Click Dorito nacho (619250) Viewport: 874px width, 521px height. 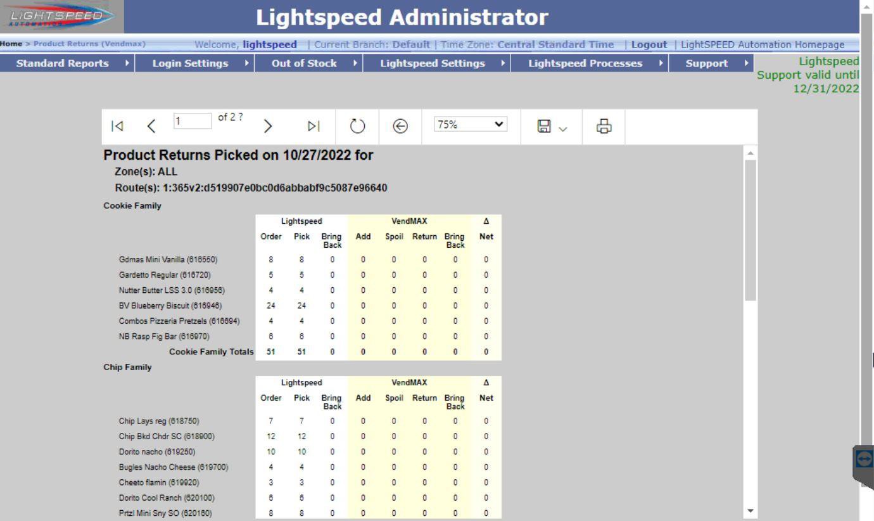pos(157,451)
